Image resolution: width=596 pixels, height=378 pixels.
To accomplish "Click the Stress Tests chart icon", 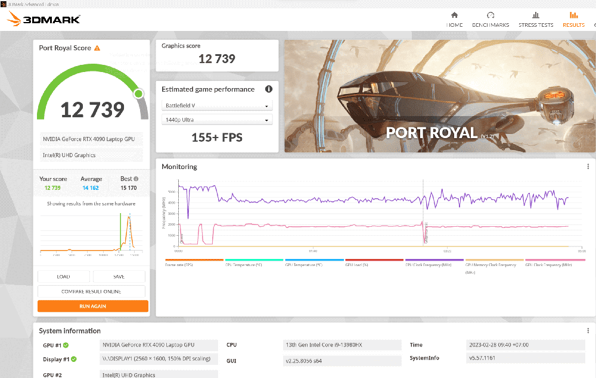I will pyautogui.click(x=536, y=15).
